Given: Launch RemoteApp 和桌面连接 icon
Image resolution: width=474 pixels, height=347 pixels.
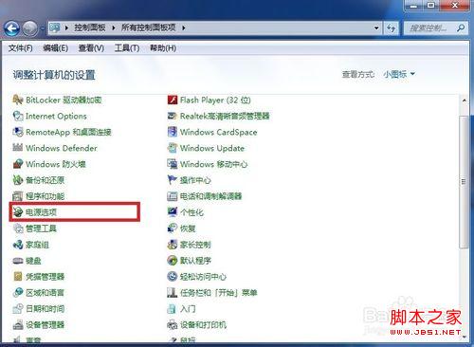Looking at the screenshot, I should click(18, 132).
